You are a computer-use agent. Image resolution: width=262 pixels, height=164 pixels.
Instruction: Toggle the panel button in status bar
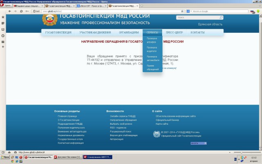coord(3,152)
